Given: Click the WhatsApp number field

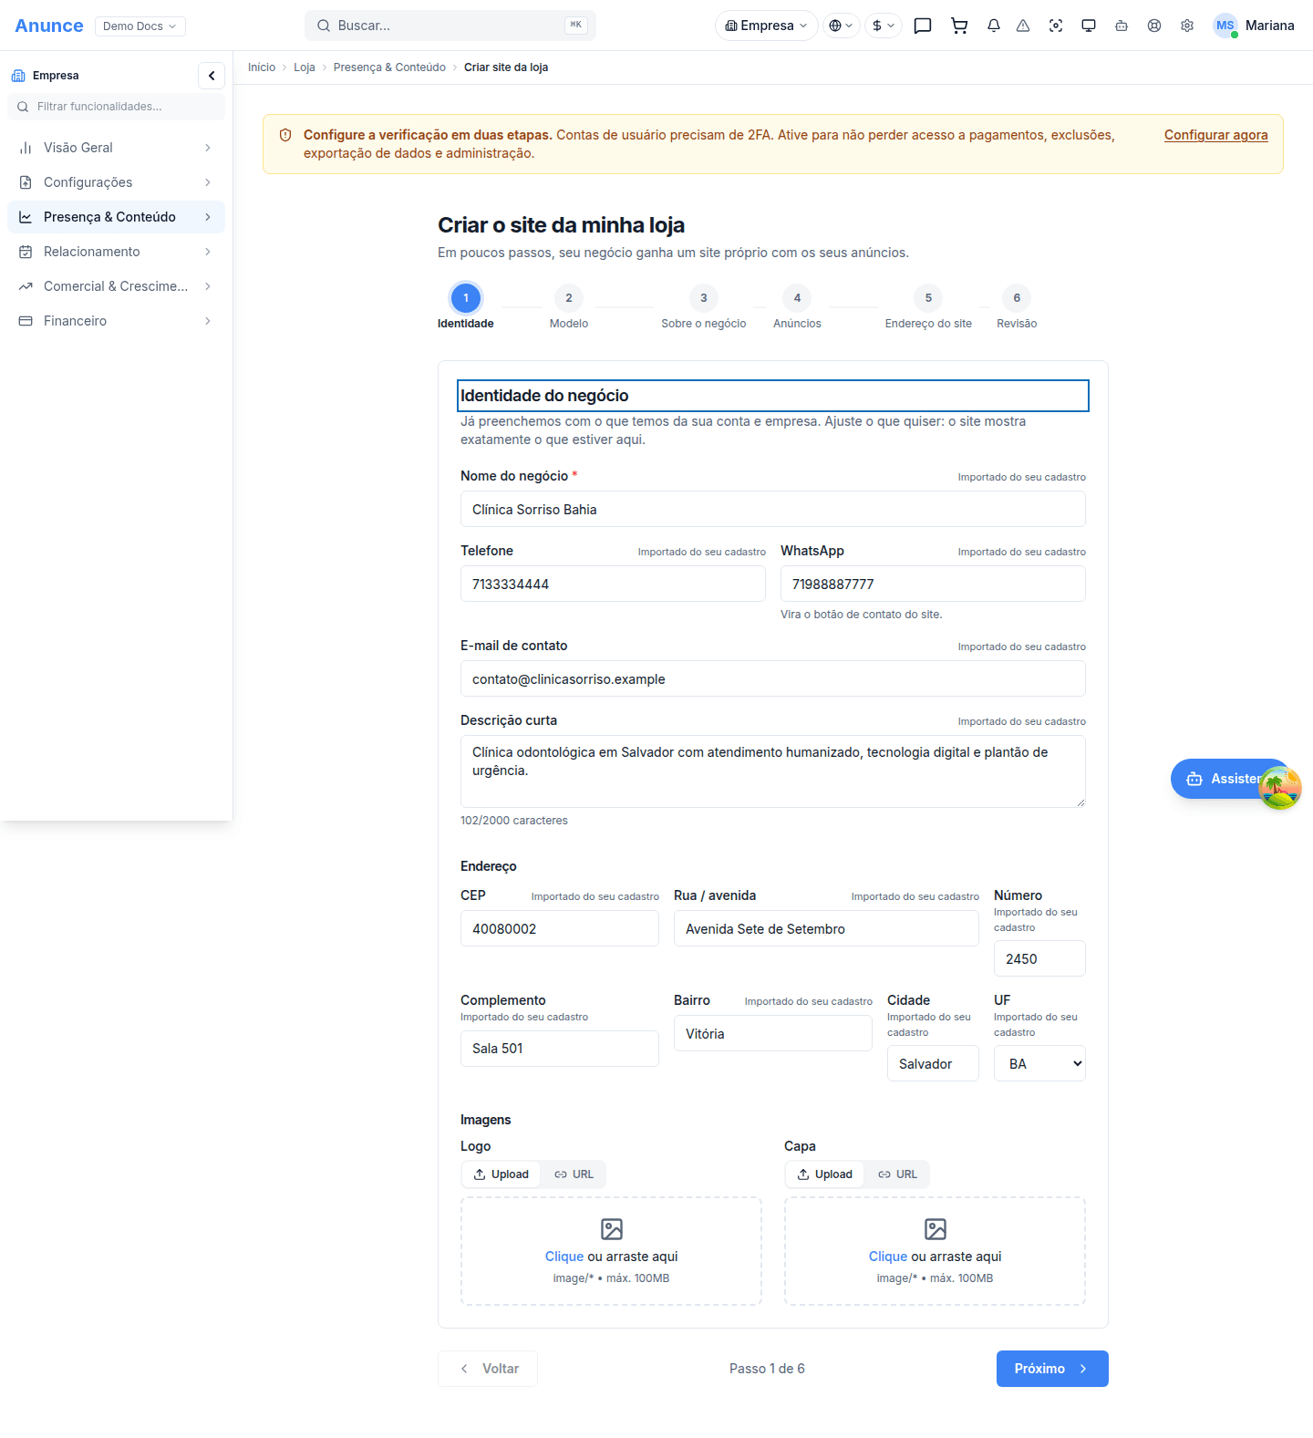Looking at the screenshot, I should [933, 584].
